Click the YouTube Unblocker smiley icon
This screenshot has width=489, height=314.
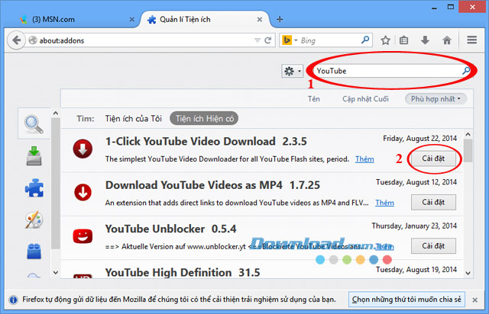(83, 236)
